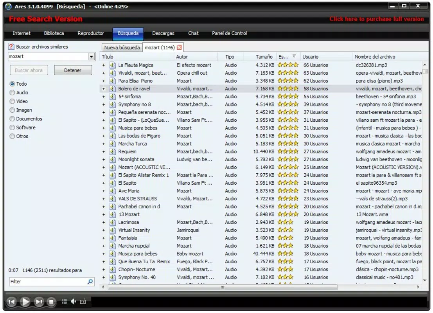Select the Imagen filter radio button

12,110
